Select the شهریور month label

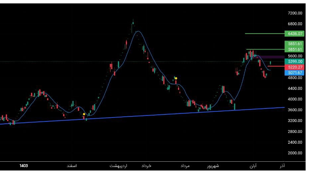pyautogui.click(x=213, y=166)
